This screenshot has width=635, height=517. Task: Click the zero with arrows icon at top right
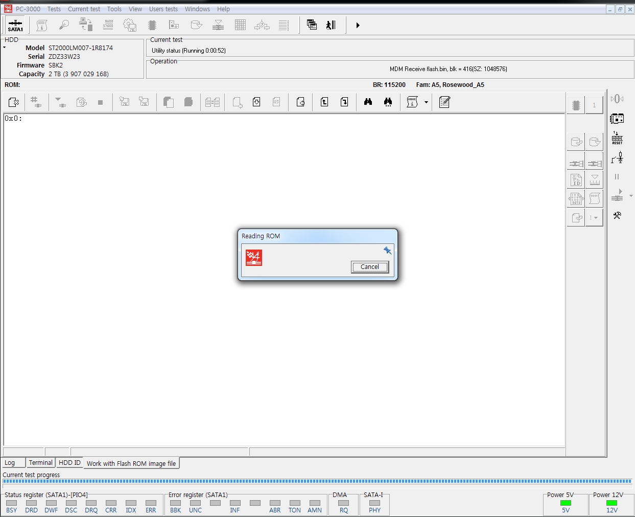617,99
